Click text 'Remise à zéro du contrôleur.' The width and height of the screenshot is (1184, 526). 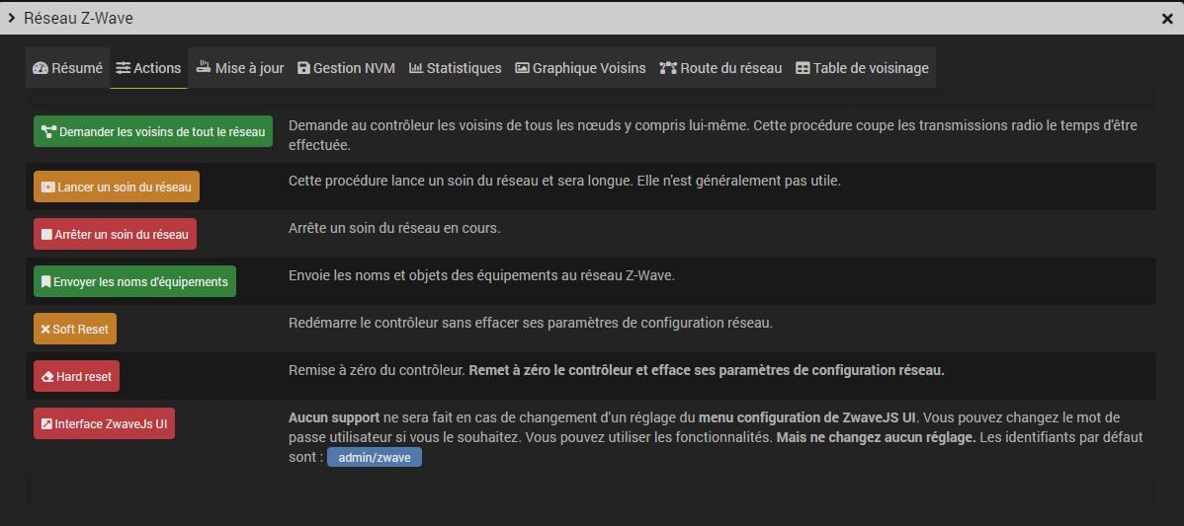click(377, 371)
